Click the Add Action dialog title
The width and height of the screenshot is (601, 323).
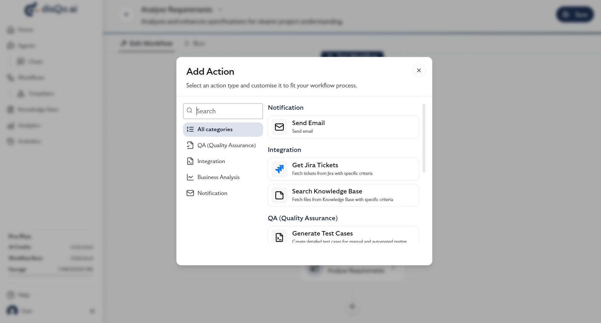[210, 71]
